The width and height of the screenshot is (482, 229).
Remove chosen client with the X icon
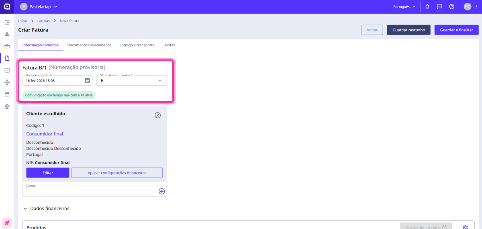pyautogui.click(x=158, y=115)
